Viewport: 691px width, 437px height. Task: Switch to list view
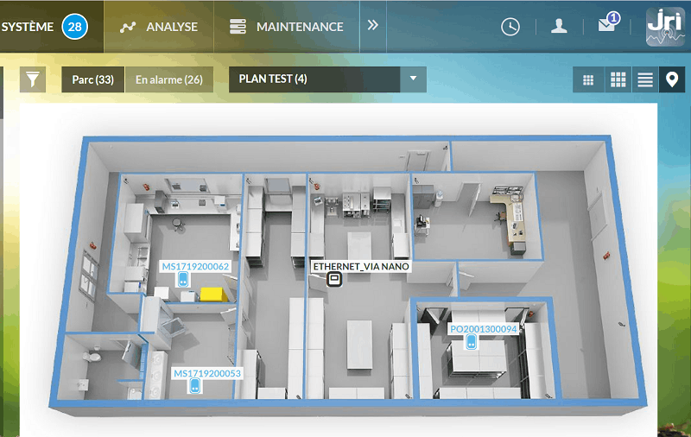tap(645, 79)
